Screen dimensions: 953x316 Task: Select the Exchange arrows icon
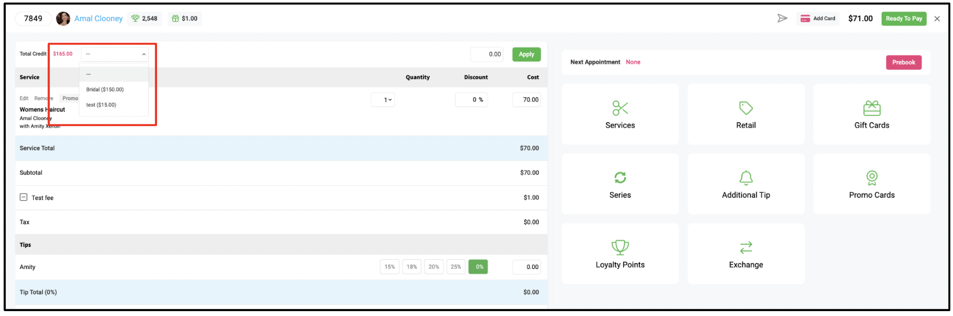coord(746,248)
